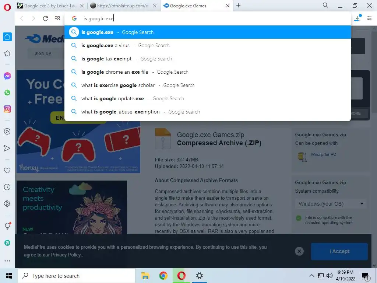Close the Google.exe Games tab
The width and height of the screenshot is (377, 283).
(228, 6)
